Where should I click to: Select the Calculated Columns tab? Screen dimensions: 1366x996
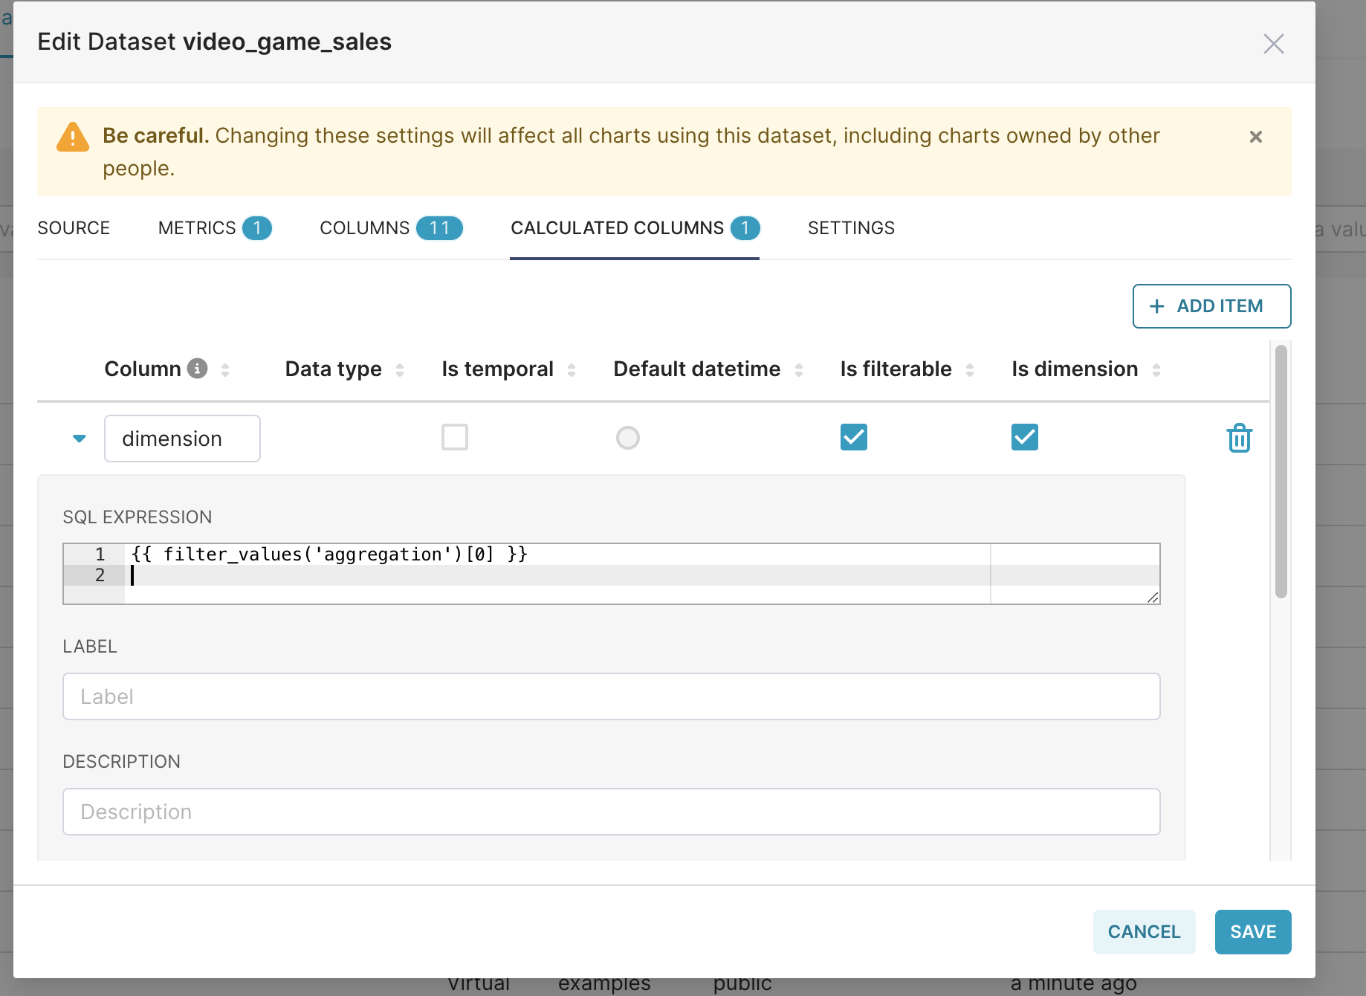635,228
